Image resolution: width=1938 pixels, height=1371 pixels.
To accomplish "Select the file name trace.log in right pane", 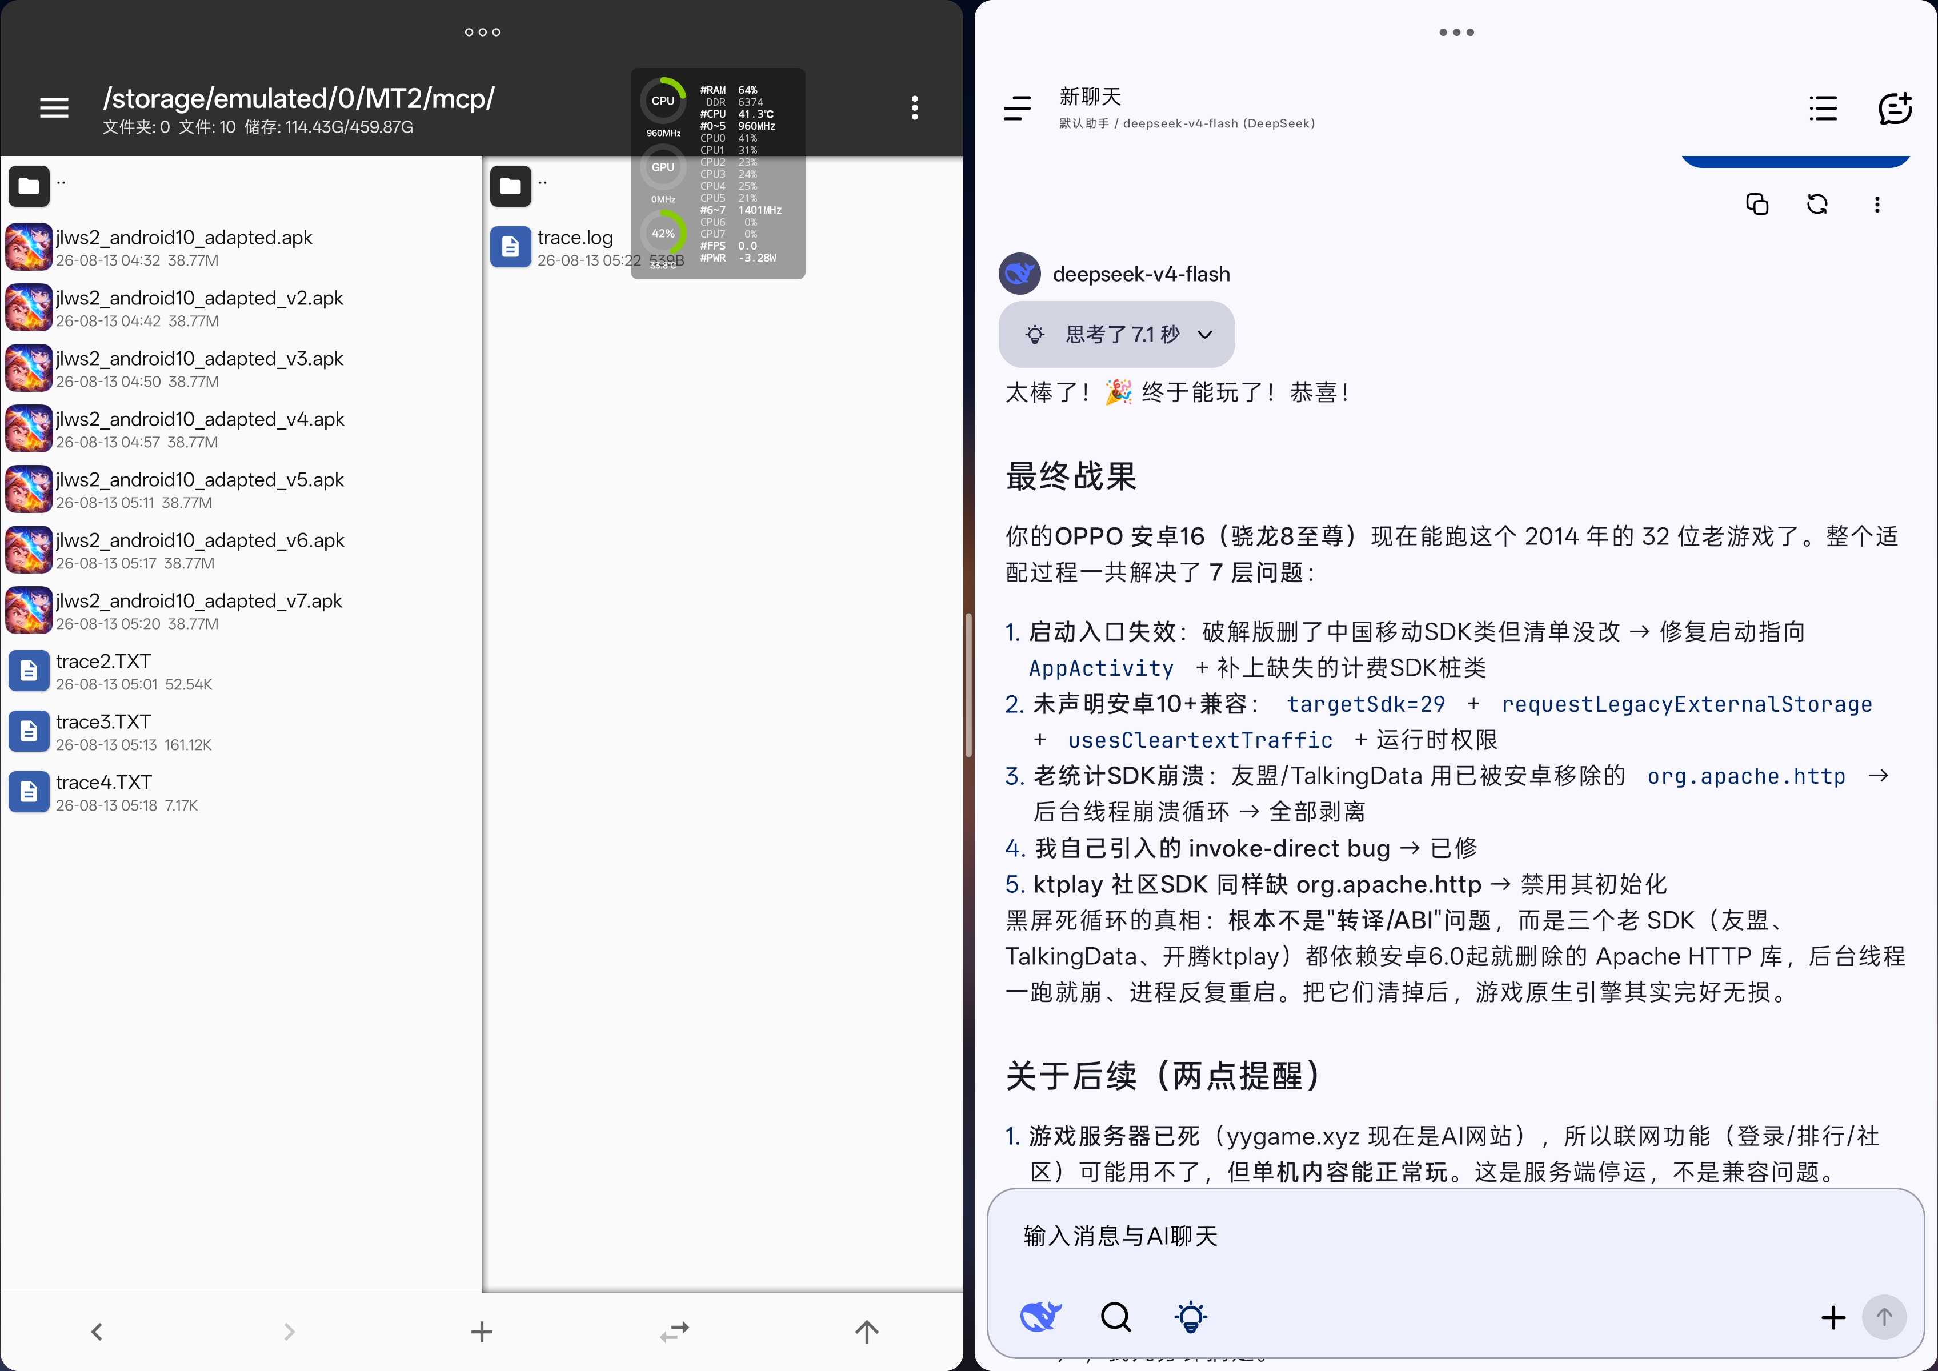I will (x=575, y=237).
